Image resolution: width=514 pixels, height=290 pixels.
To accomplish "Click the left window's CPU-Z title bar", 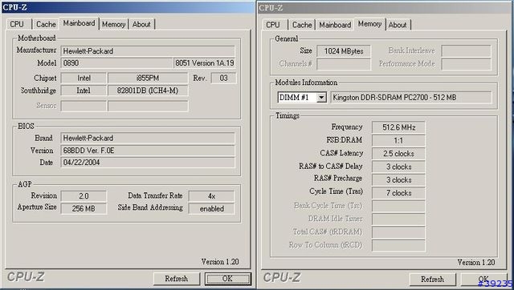I will pyautogui.click(x=128, y=7).
